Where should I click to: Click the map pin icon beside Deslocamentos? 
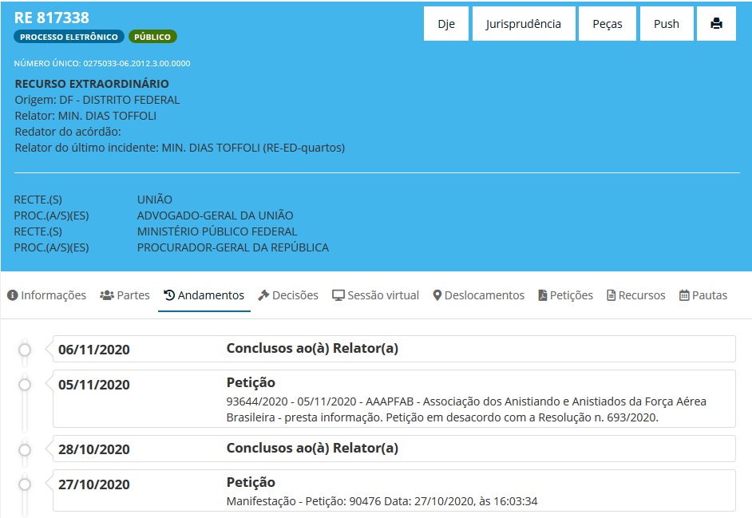tap(437, 295)
